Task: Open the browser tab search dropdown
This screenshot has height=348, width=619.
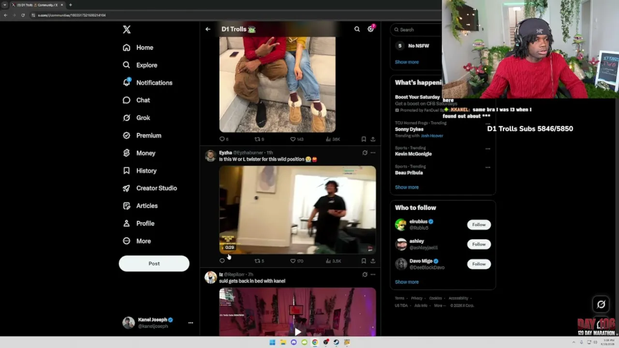Action: coord(4,5)
